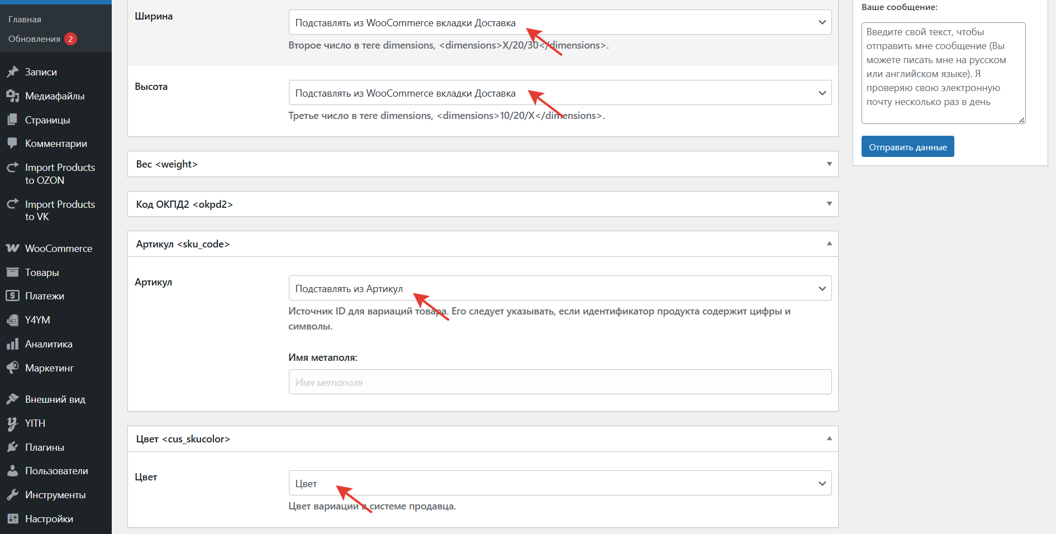
Task: Click the WooCommerce logo icon
Action: point(12,248)
